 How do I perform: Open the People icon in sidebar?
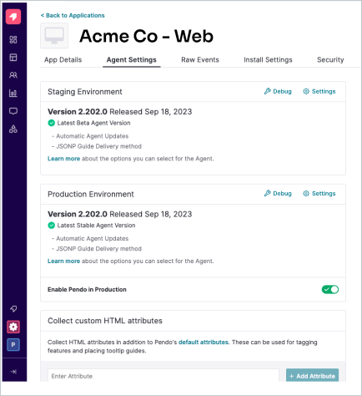coord(13,75)
